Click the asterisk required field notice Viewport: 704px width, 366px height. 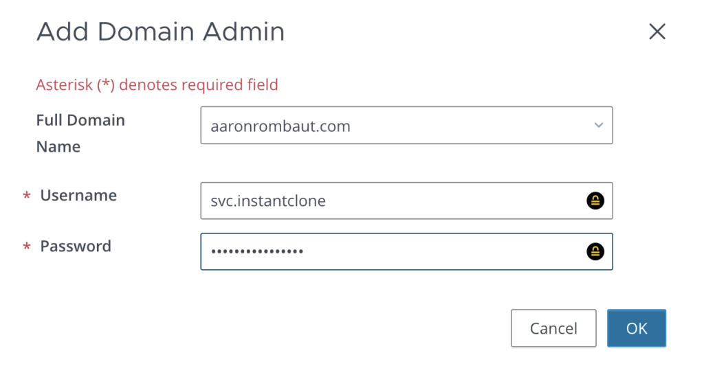157,85
